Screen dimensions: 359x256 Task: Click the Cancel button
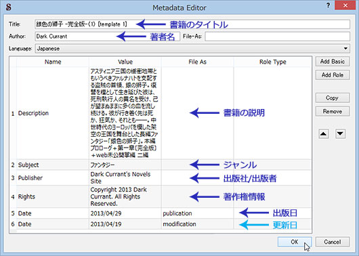click(x=333, y=242)
